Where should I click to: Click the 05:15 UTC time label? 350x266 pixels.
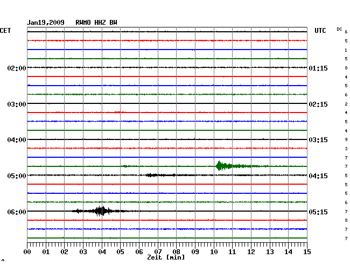tap(318, 212)
